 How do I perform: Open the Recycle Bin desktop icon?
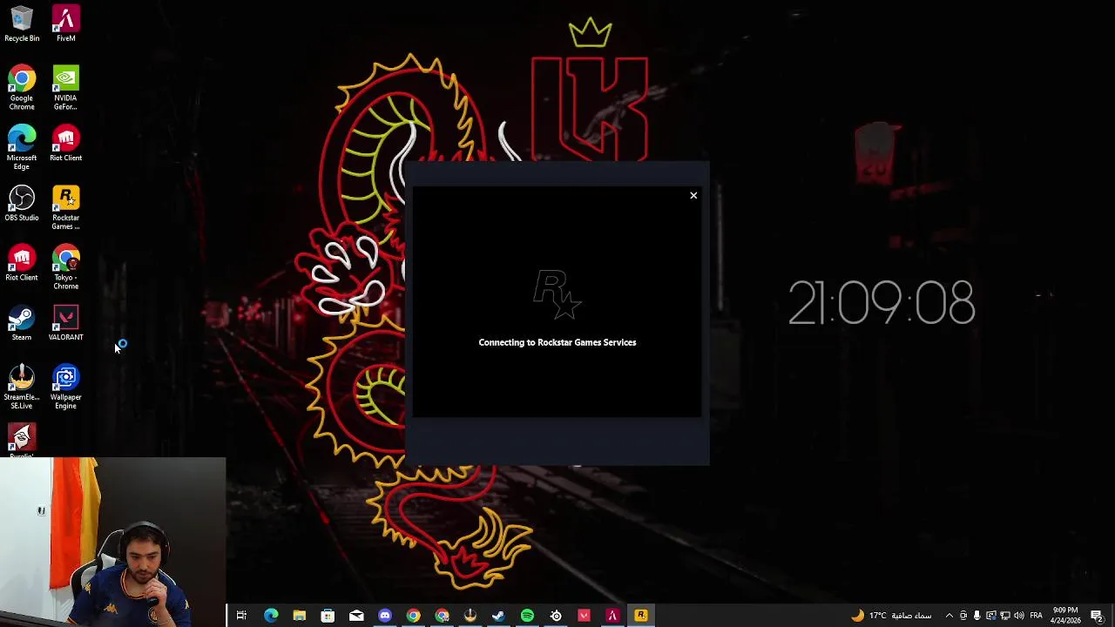[22, 24]
